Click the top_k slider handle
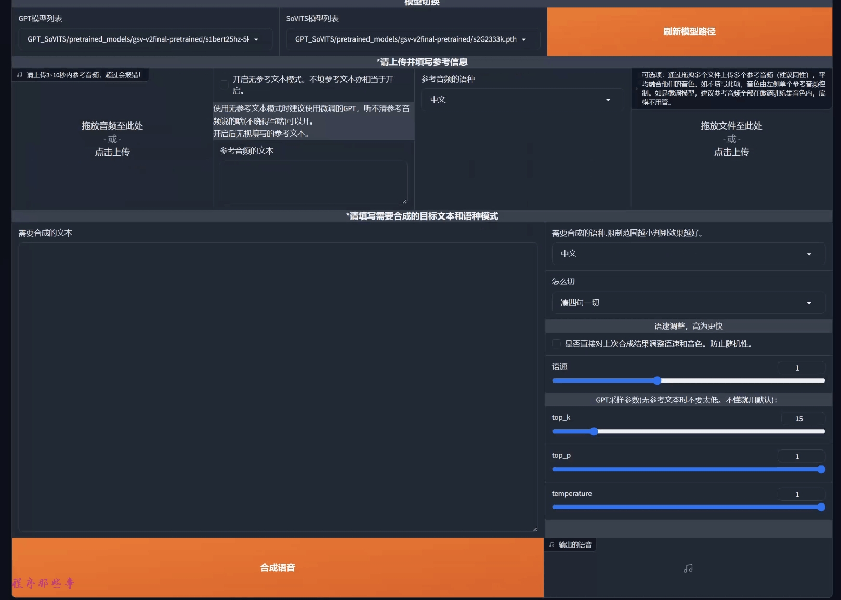Image resolution: width=841 pixels, height=600 pixels. click(594, 431)
